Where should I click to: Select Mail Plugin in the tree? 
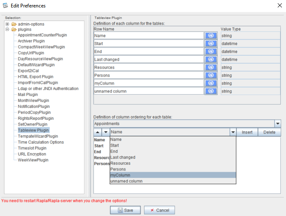point(28,95)
